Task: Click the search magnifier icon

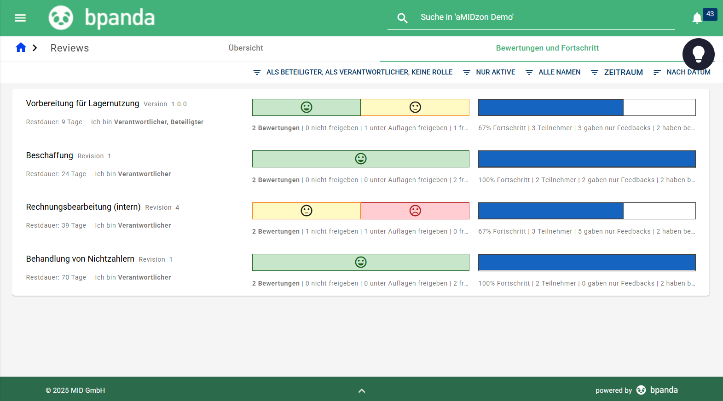Action: point(402,18)
